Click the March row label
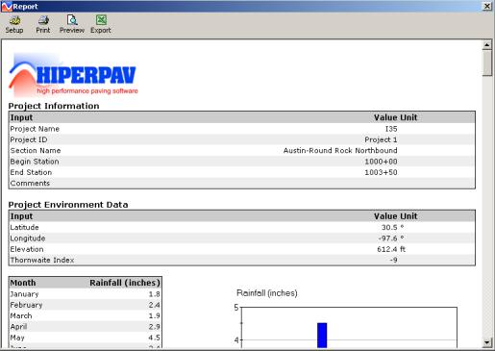Image resolution: width=495 pixels, height=351 pixels. click(21, 315)
